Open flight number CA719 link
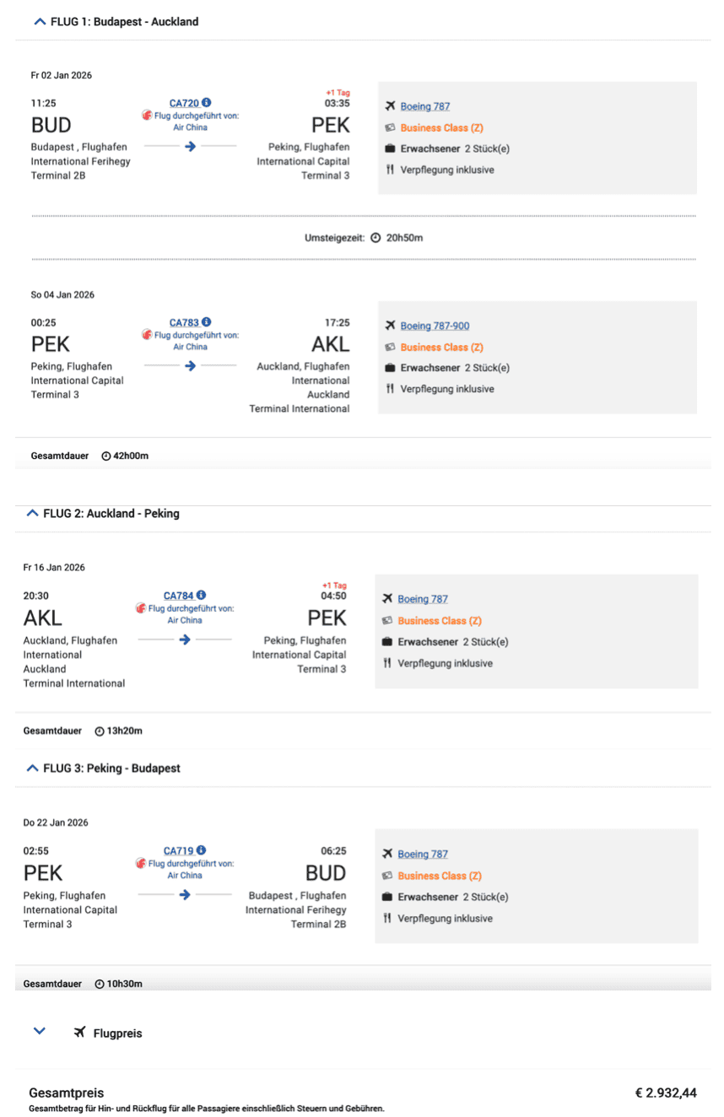 tap(178, 850)
